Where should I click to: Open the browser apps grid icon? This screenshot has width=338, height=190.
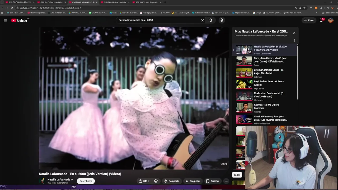click(2, 13)
